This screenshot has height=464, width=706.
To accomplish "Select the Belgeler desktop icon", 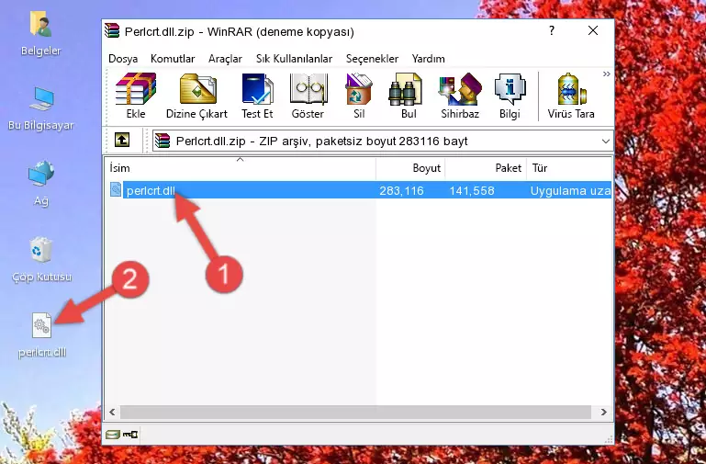I will [x=41, y=34].
